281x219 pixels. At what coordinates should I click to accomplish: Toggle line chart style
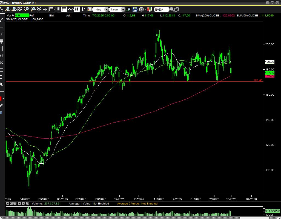(x=70, y=9)
